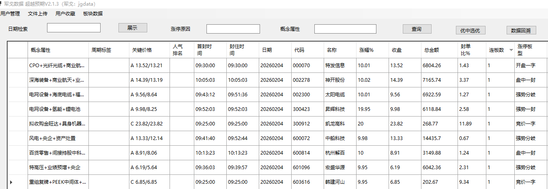This screenshot has width=548, height=189.
Task: Click limit type cell 强势一封
Action: coord(531,109)
